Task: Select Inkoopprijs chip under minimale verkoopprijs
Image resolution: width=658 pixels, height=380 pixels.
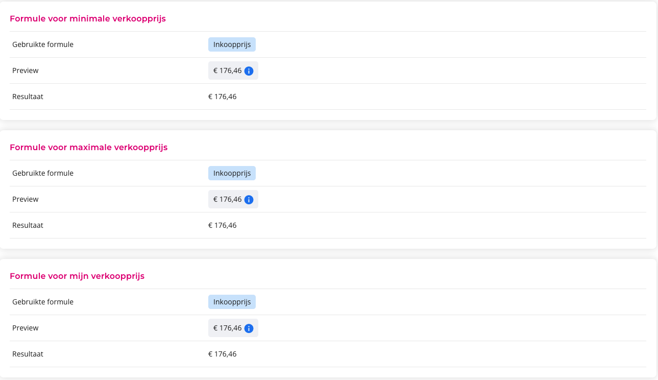Action: 232,44
